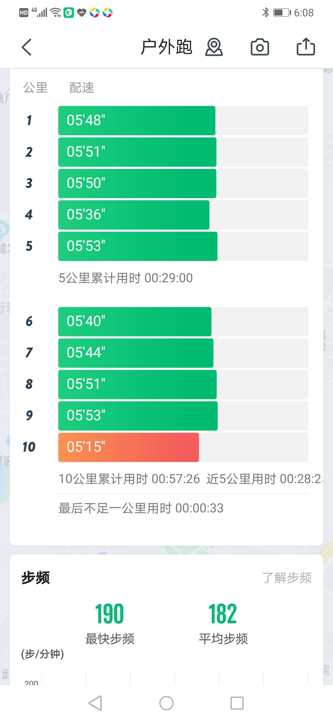Tap the 最快步频 value 190

(x=109, y=614)
